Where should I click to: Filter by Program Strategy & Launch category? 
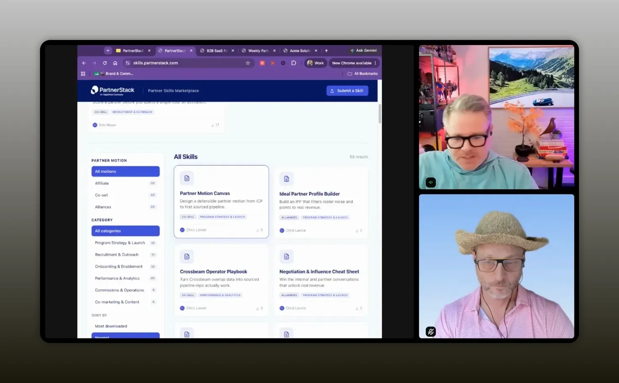pyautogui.click(x=125, y=243)
